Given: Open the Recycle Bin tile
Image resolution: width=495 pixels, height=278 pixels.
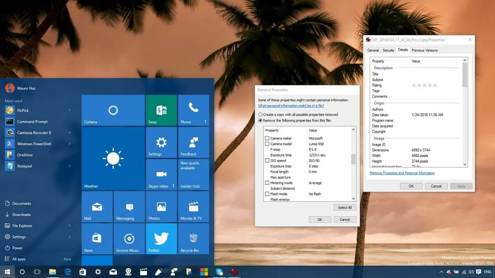Looking at the screenshot, I should point(193,238).
